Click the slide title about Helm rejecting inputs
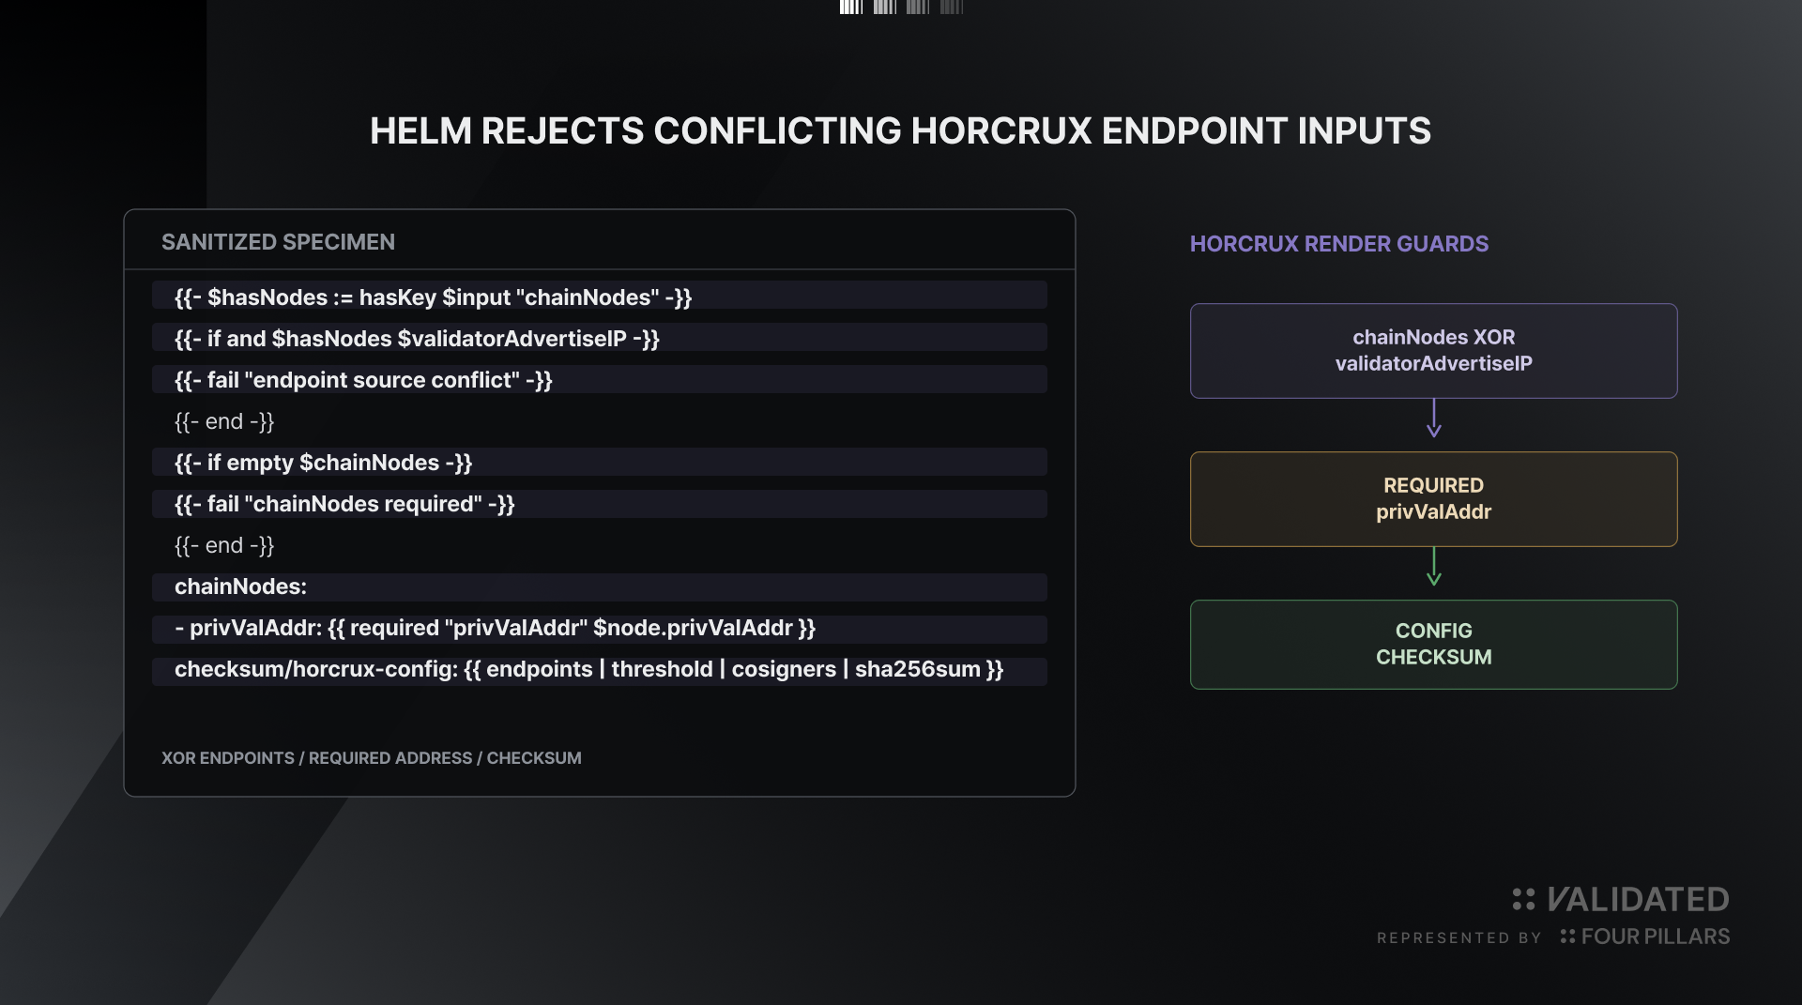Screen dimensions: 1802x1005 click(900, 130)
